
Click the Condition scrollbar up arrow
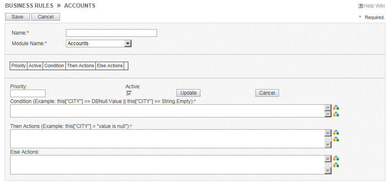[x=328, y=108]
